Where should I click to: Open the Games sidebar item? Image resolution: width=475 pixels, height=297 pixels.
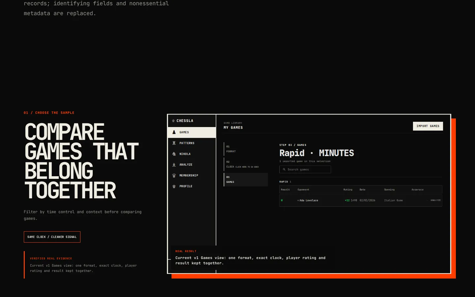pos(192,132)
